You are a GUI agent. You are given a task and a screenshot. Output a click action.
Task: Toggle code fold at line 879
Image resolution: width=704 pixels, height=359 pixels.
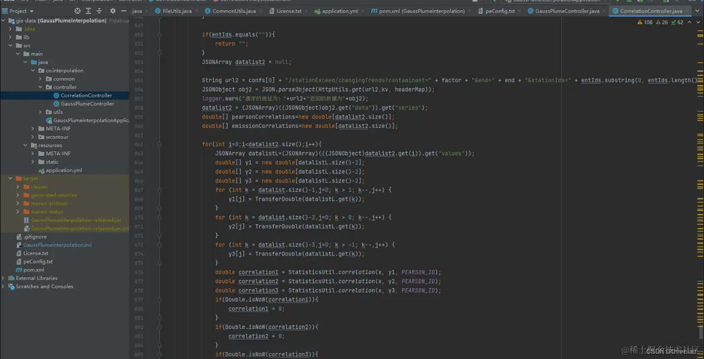pos(160,299)
